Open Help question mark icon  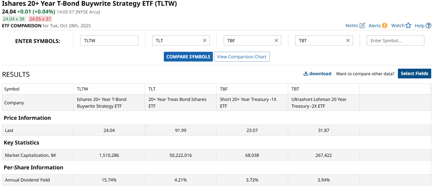429,25
